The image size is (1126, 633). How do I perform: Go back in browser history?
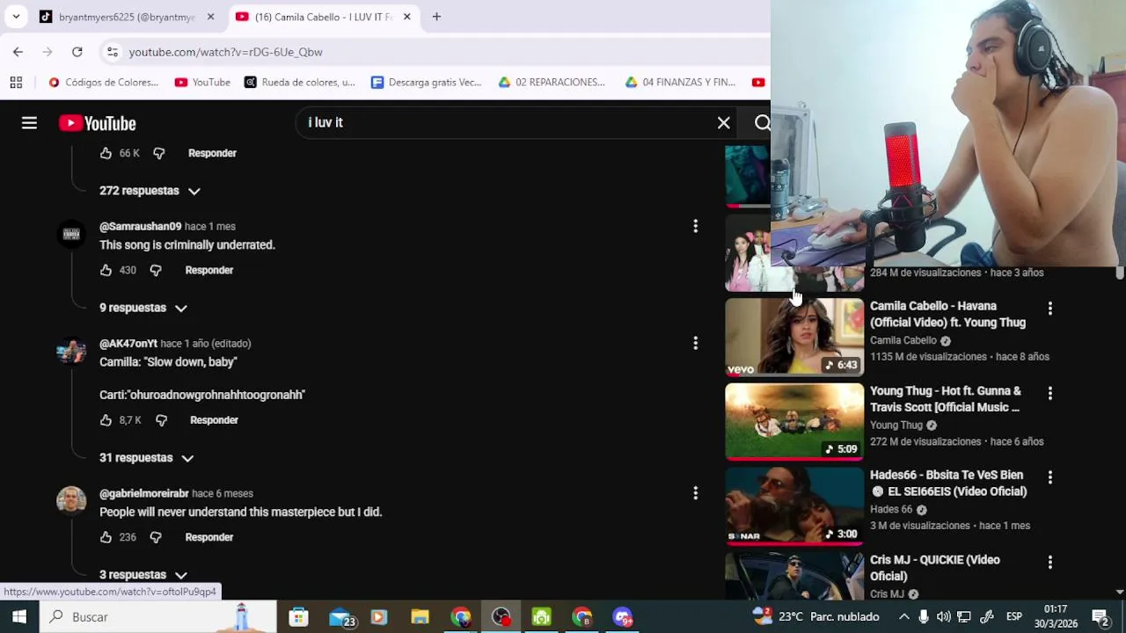(x=18, y=52)
